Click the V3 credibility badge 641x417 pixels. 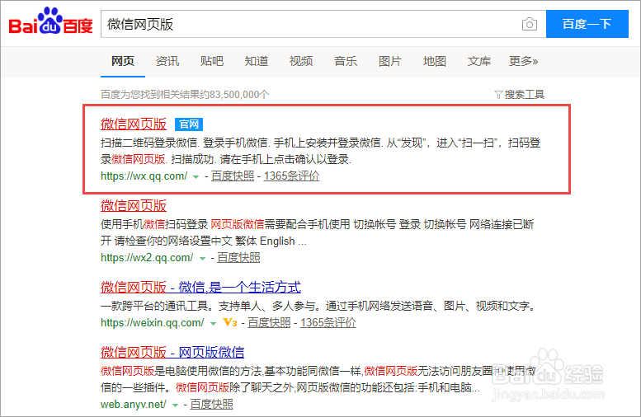[230, 323]
